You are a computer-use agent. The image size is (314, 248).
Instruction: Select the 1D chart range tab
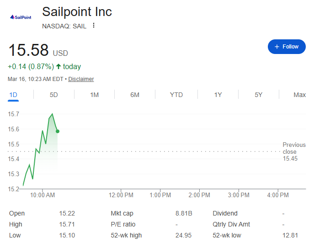tap(13, 95)
